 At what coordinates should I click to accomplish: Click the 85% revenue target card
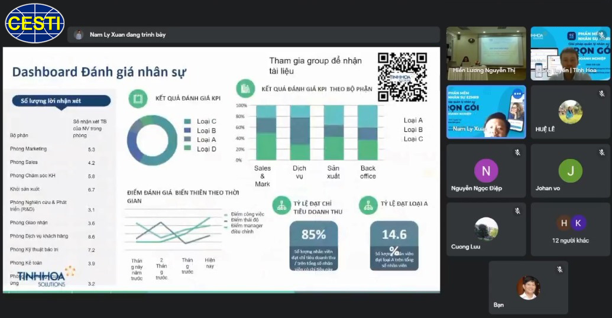coord(313,246)
